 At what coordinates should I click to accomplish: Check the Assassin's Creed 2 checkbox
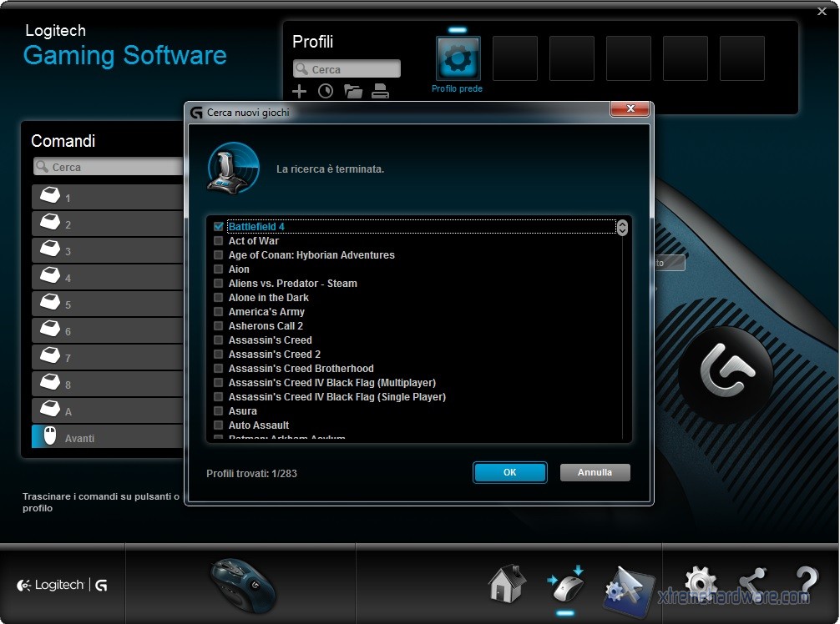(x=219, y=355)
